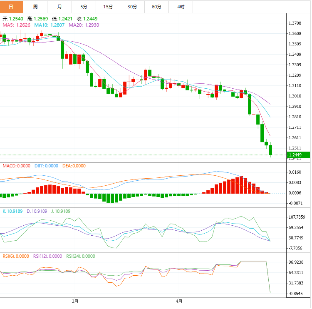Screen dimensions: 312x309
Task: Click the RSI(6):0.0000 label
Action: point(16,256)
